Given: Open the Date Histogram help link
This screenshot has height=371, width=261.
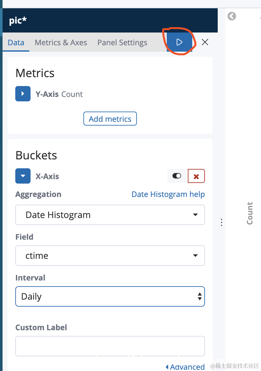Looking at the screenshot, I should [168, 194].
